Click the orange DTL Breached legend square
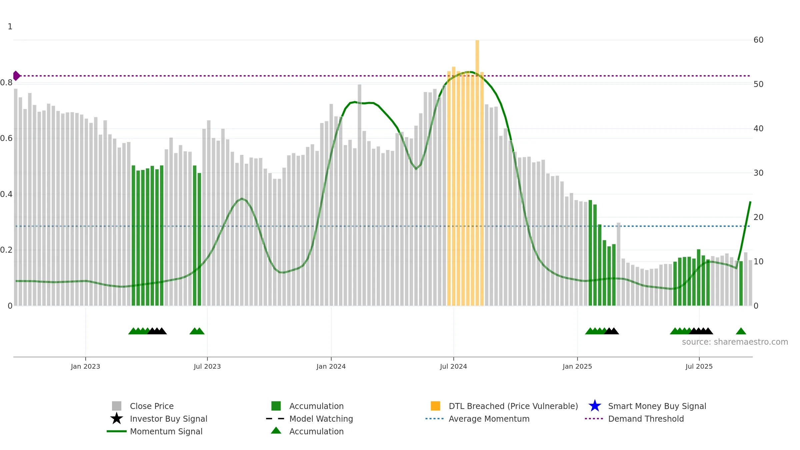Image resolution: width=800 pixels, height=450 pixels. (435, 406)
